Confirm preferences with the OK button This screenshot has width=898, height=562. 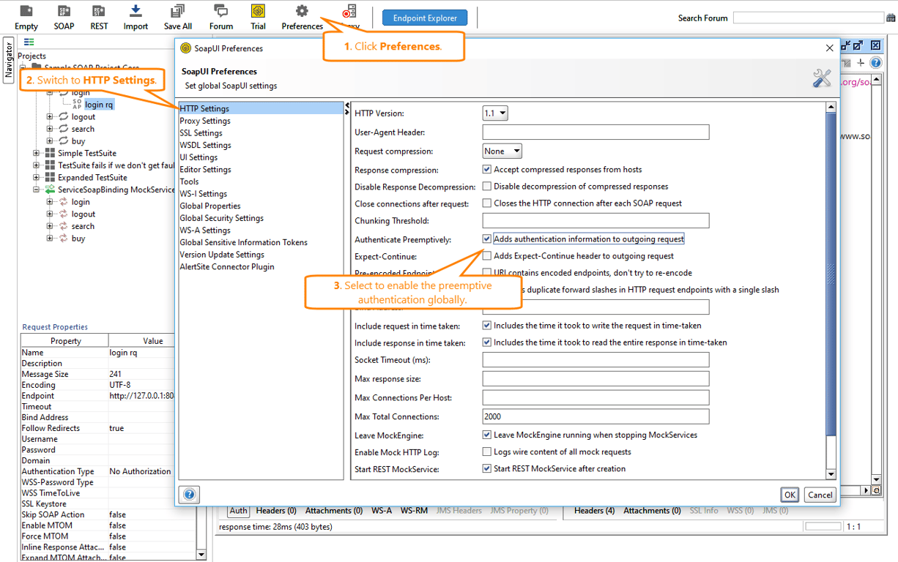790,495
